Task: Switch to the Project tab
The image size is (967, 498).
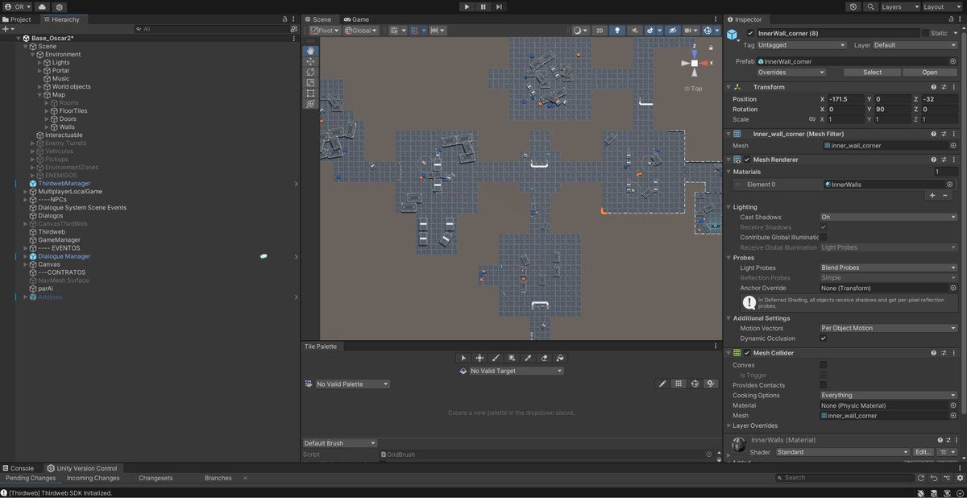Action: coord(17,19)
